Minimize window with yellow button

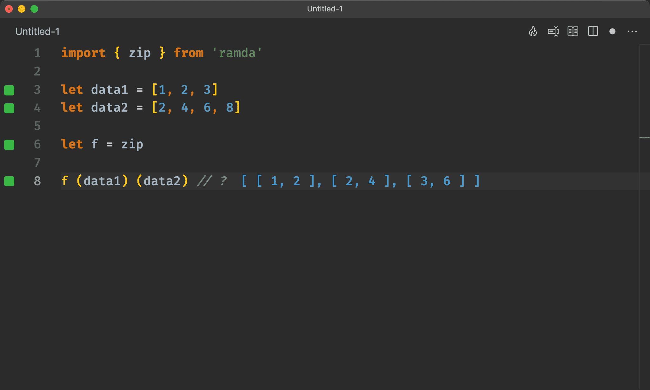pyautogui.click(x=22, y=9)
